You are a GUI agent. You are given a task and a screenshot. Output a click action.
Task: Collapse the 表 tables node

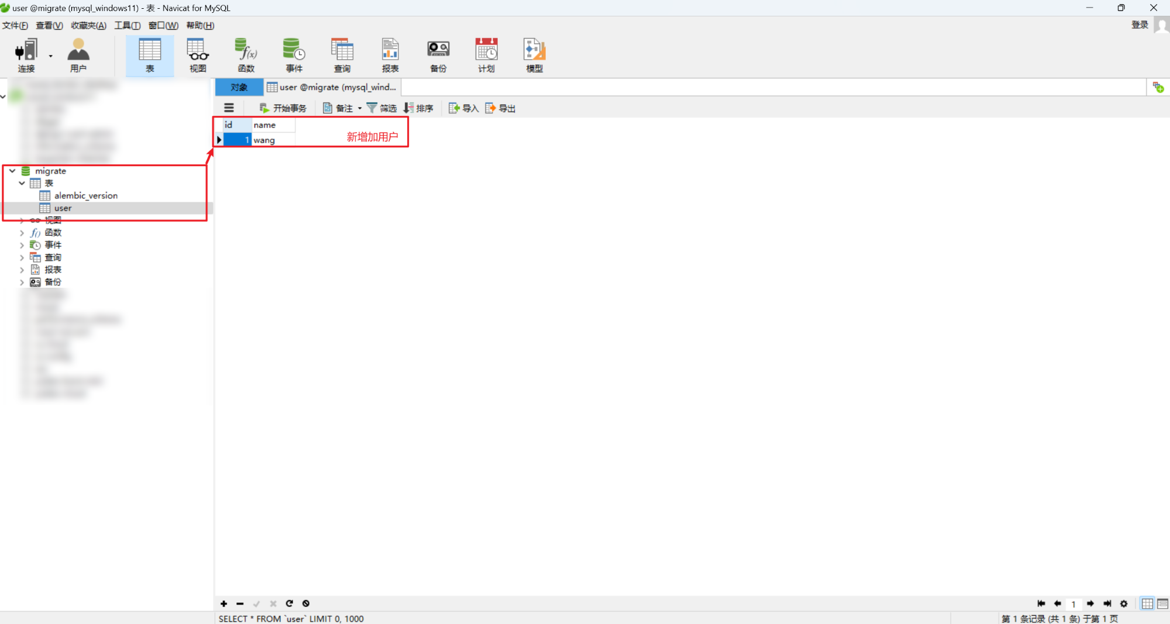click(x=22, y=183)
